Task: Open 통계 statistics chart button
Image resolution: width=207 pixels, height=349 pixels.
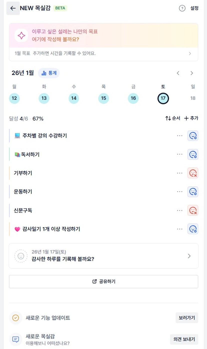Action: tap(49, 73)
